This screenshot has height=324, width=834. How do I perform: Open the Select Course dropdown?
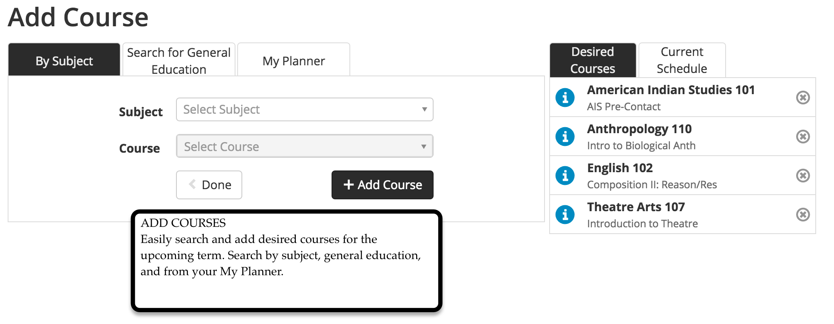tap(305, 146)
